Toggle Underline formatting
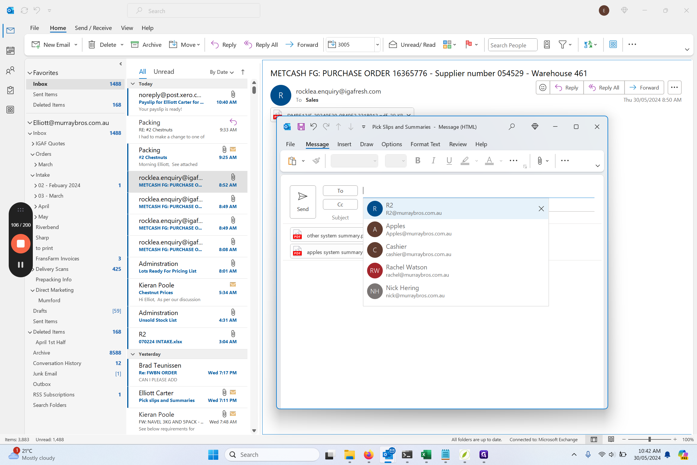697x465 pixels. click(449, 161)
